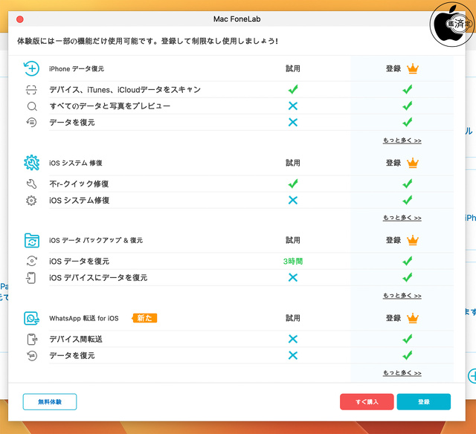Click the iPhone データ復元 section icon
The width and height of the screenshot is (476, 434).
pyautogui.click(x=31, y=68)
